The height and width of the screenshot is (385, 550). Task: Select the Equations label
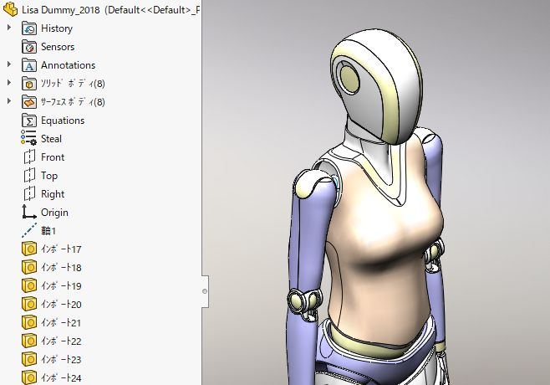click(x=63, y=121)
